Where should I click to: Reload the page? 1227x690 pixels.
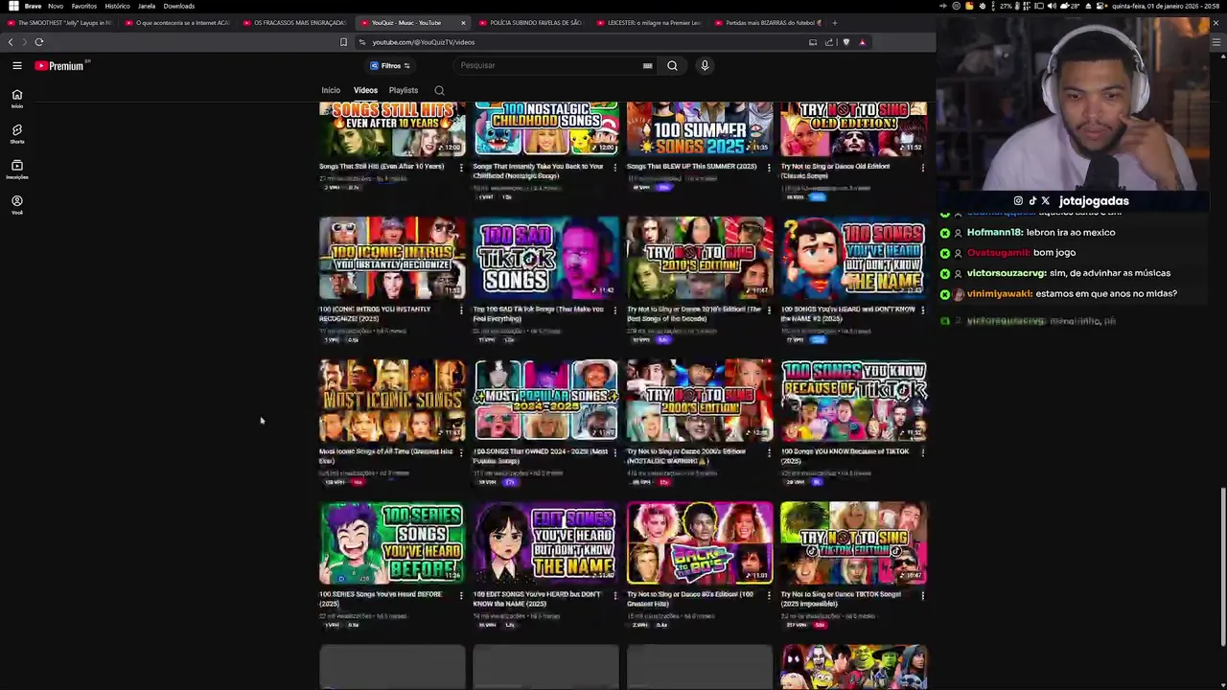click(39, 42)
